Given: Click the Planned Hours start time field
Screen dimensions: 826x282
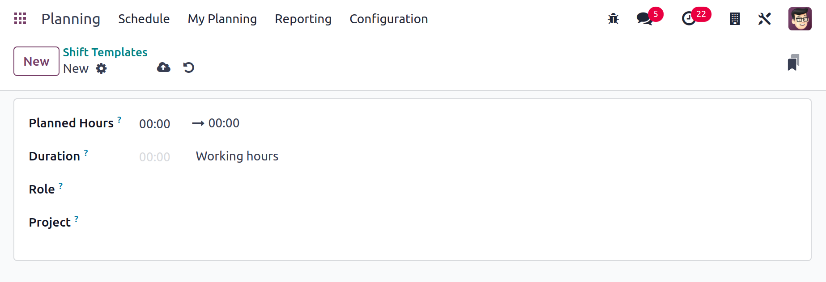Looking at the screenshot, I should (155, 124).
